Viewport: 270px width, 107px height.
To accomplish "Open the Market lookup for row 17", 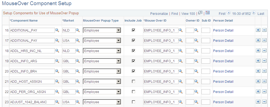I will pos(78,40).
